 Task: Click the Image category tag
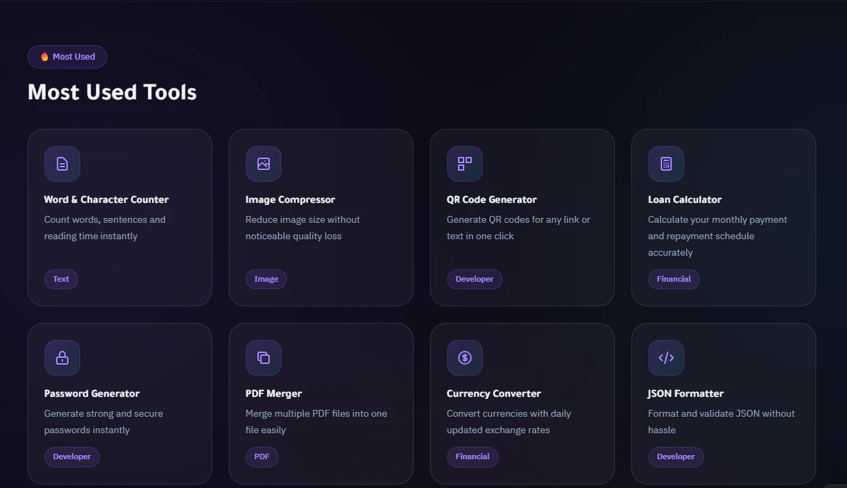pyautogui.click(x=266, y=279)
